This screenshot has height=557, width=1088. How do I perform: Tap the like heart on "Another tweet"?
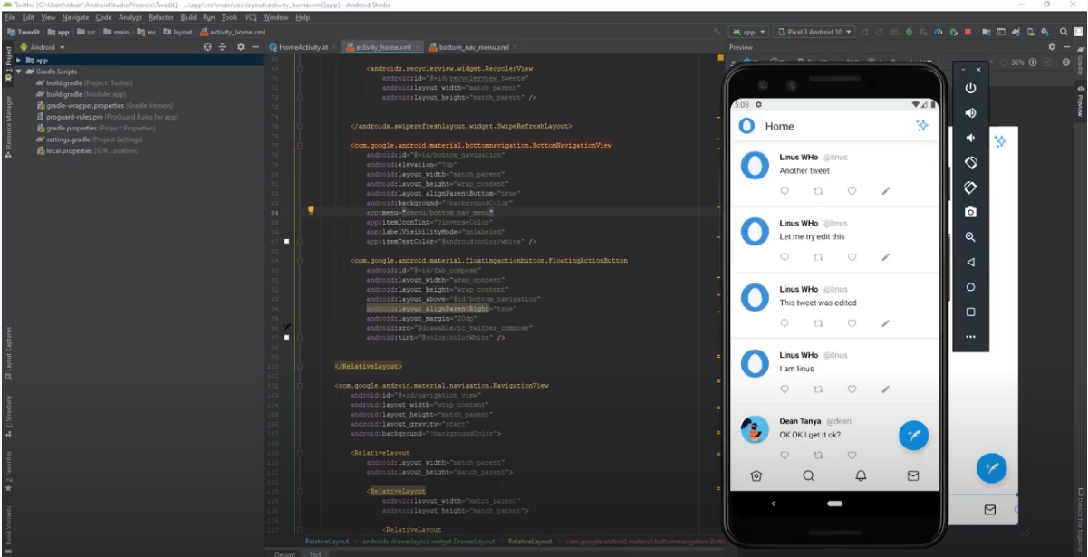point(852,191)
